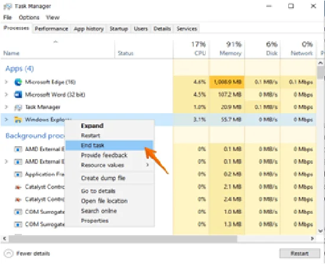Click the Fewer details collapse icon
The height and width of the screenshot is (264, 325).
coord(8,253)
